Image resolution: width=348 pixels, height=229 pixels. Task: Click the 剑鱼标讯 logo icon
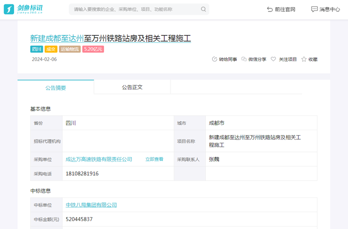[x=10, y=9]
